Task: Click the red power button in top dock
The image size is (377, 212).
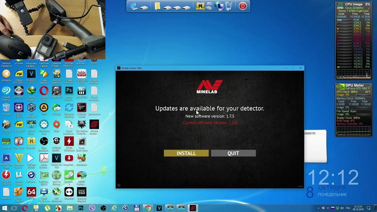Action: tap(242, 6)
